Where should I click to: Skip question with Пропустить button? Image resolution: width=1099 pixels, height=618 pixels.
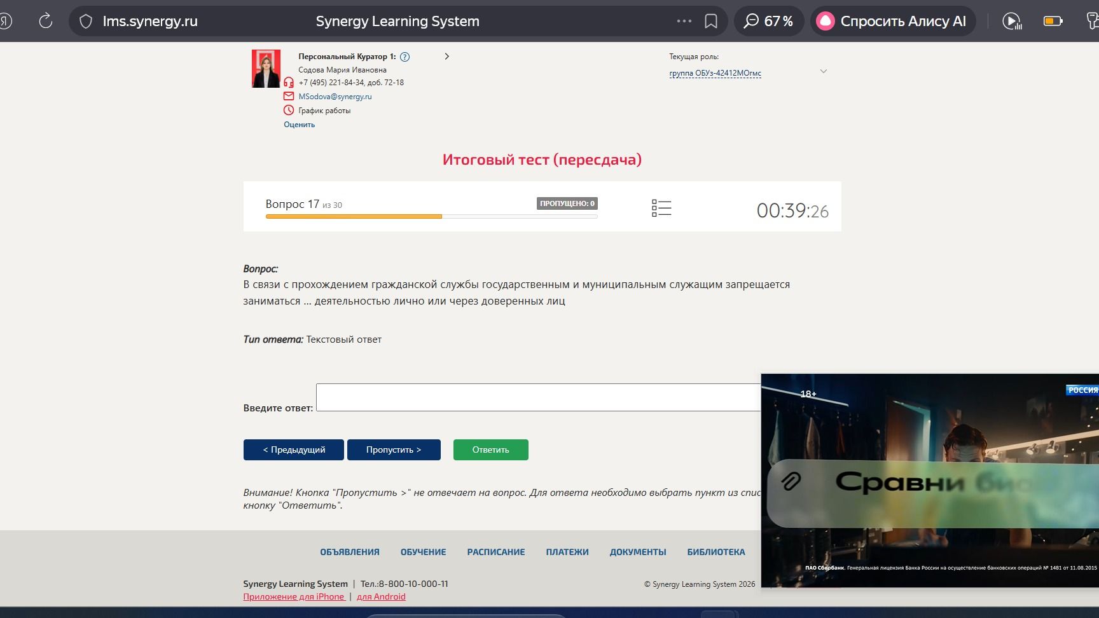pyautogui.click(x=394, y=450)
